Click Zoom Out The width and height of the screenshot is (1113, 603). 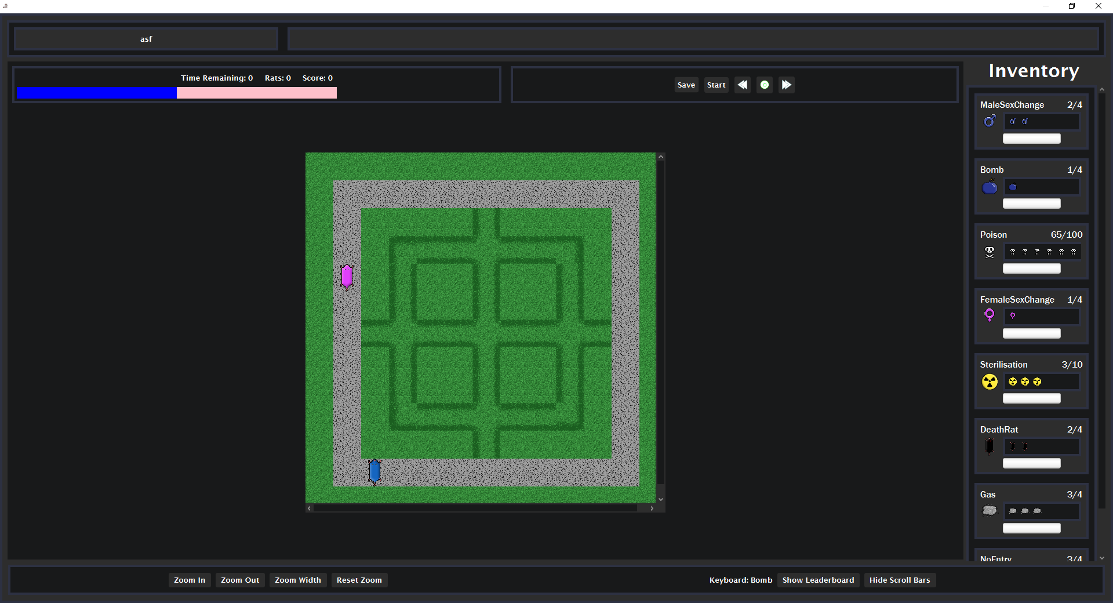(x=240, y=580)
